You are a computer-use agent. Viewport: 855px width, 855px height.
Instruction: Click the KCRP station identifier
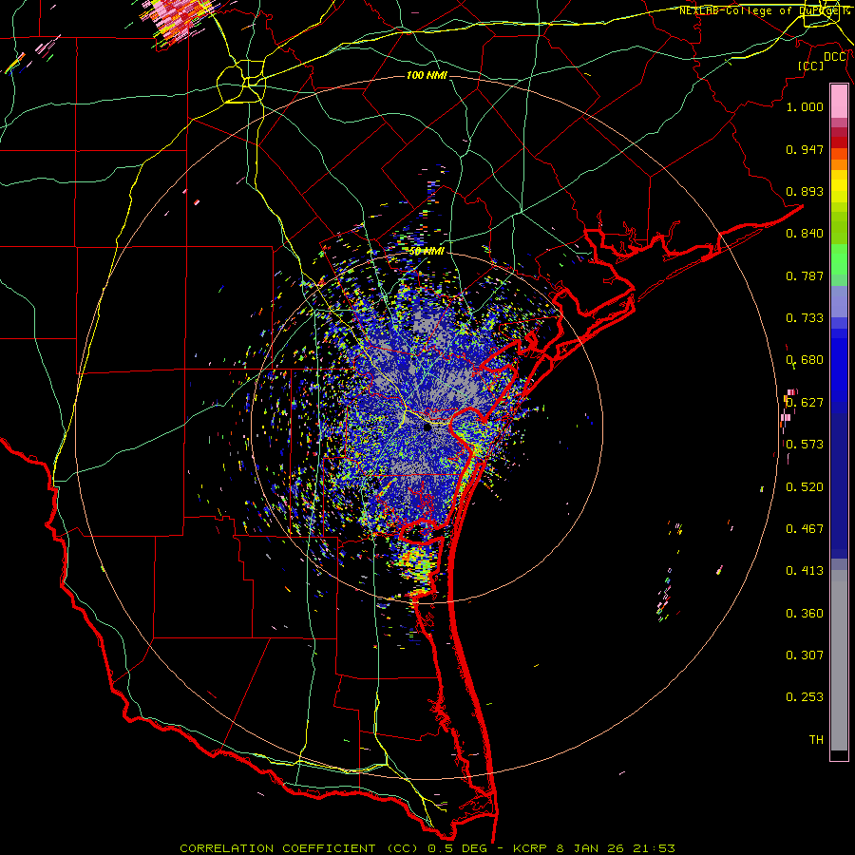[x=529, y=848]
